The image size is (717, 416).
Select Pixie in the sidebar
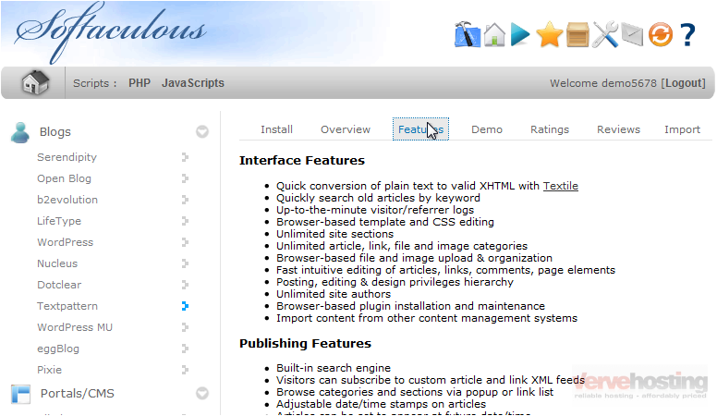point(49,370)
